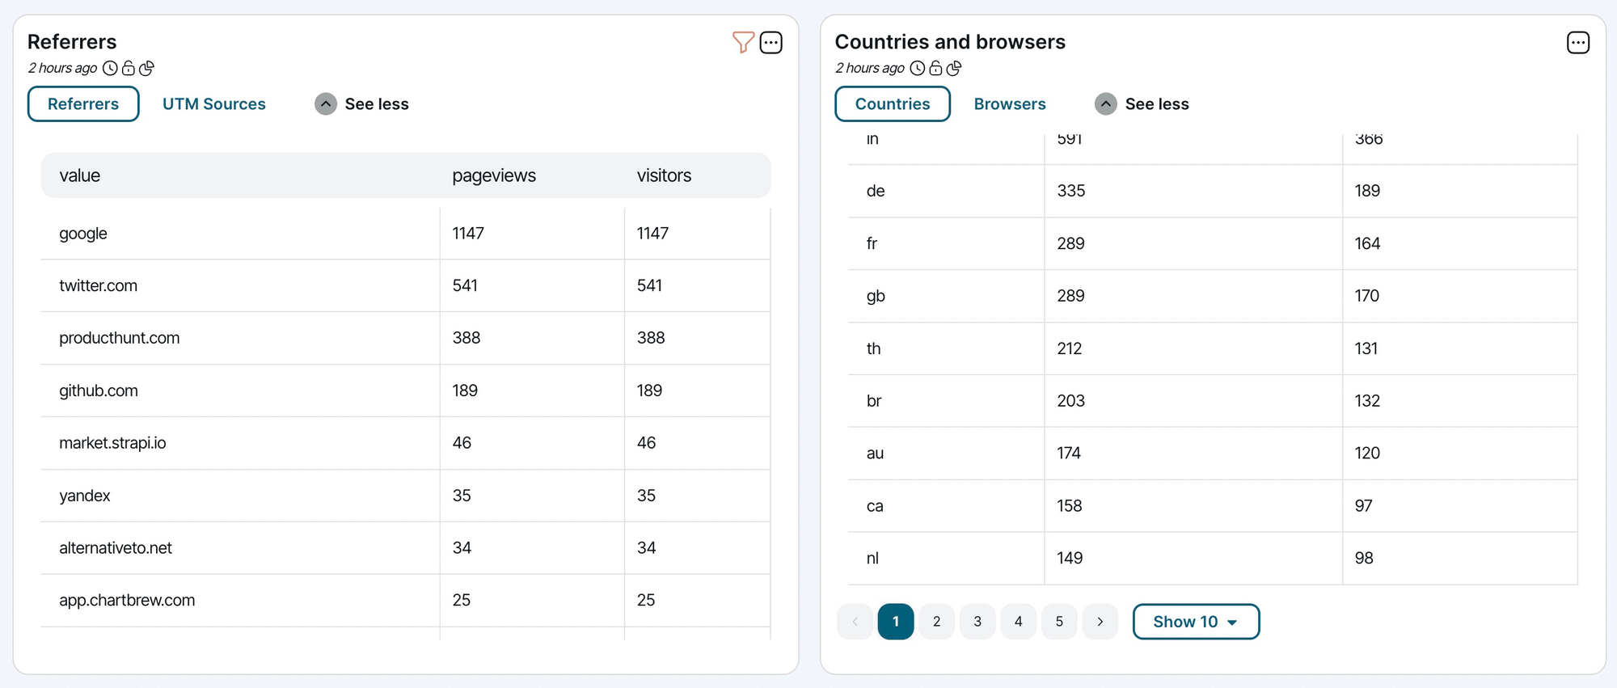Collapse Countries table with See less chevron
Screen dimensions: 1617x688
coord(1106,104)
